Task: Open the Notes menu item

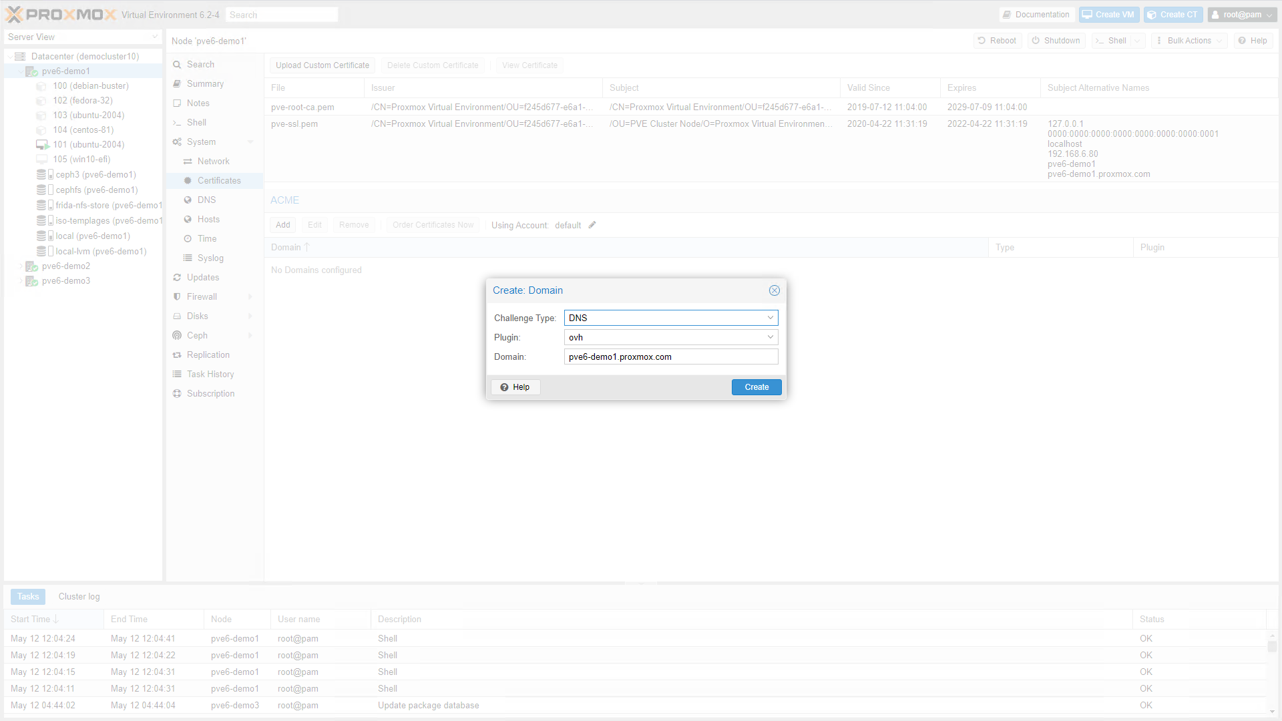Action: pos(214,103)
